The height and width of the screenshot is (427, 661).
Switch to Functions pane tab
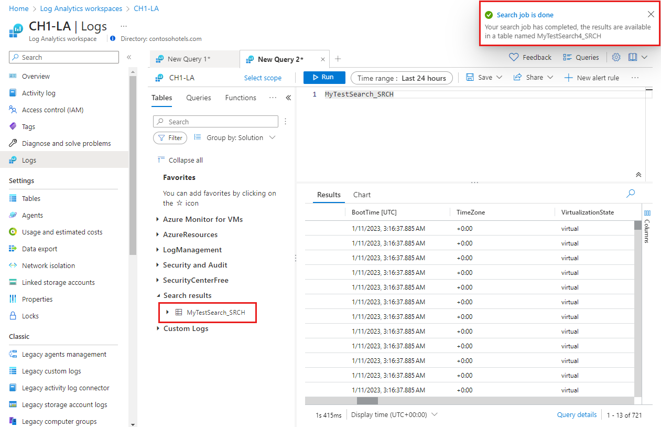tap(241, 98)
